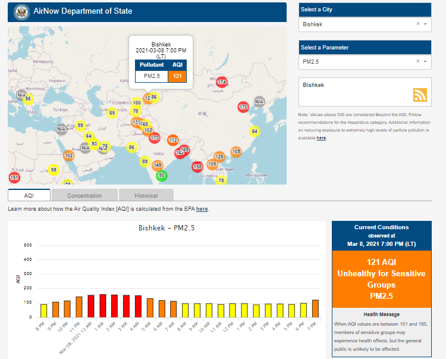This screenshot has width=446, height=359.
Task: Click the RSS feed icon for Bishkek
Action: [x=420, y=95]
